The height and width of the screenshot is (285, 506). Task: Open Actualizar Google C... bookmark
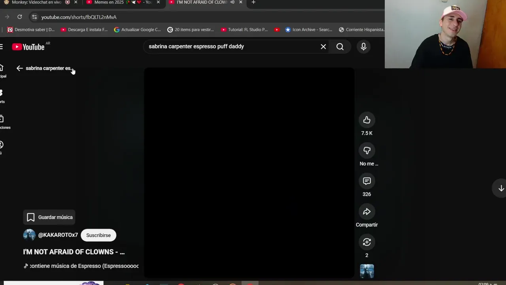(138, 30)
